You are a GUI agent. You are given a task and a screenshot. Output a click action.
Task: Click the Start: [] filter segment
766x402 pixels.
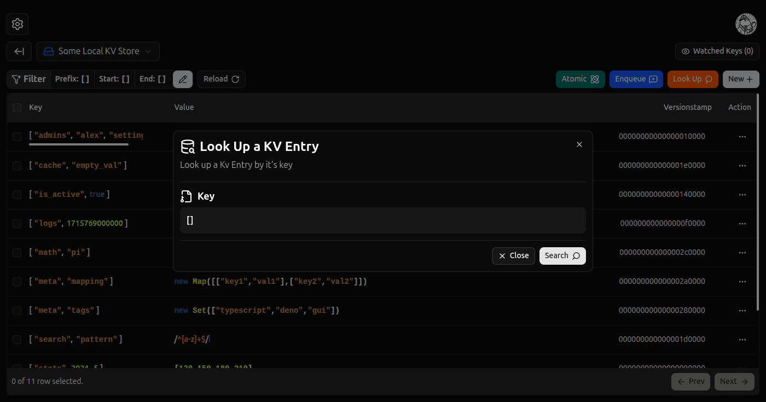tap(114, 79)
